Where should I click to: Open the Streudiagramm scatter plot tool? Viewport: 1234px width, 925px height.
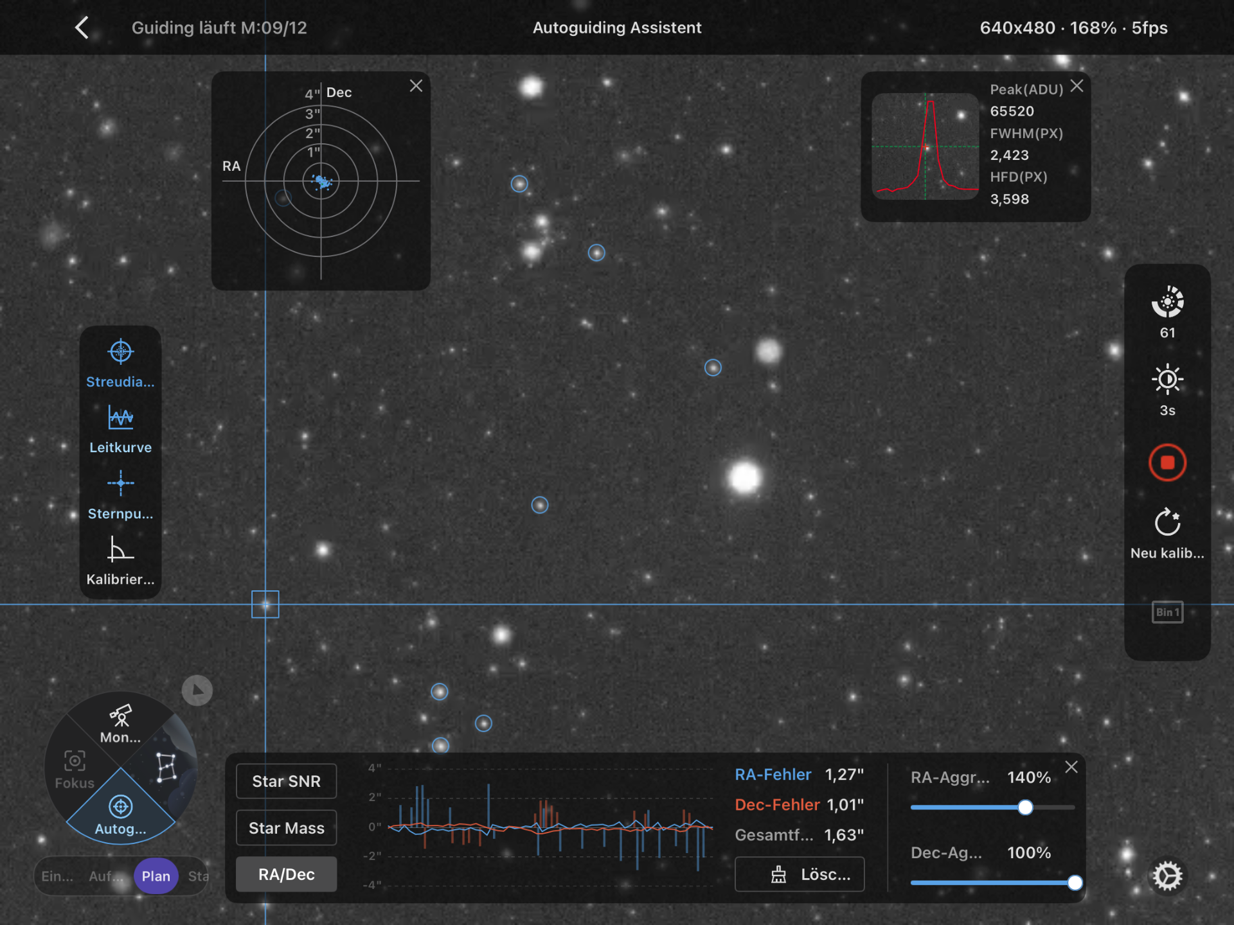click(x=120, y=364)
